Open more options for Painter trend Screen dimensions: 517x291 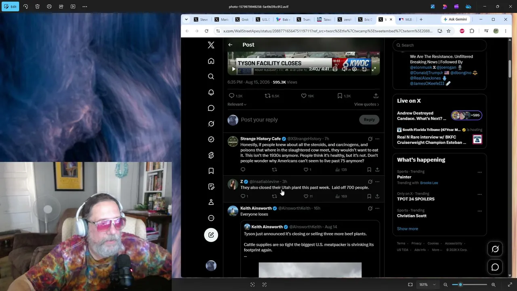(x=479, y=172)
